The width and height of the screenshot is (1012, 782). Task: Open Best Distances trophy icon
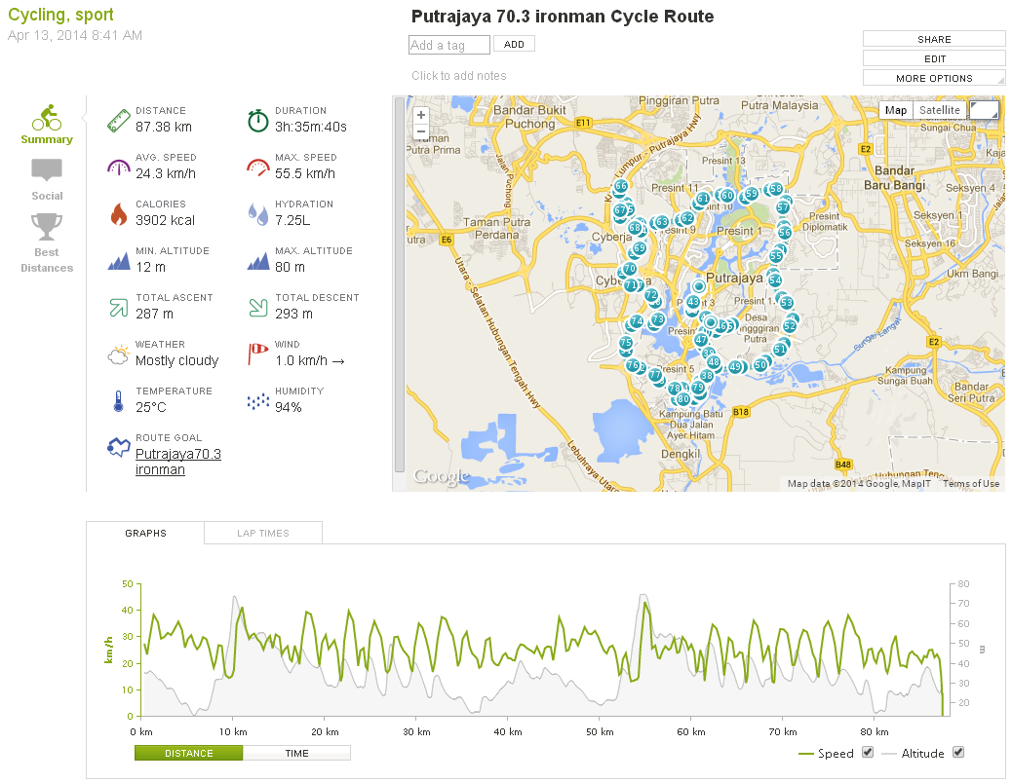47,227
